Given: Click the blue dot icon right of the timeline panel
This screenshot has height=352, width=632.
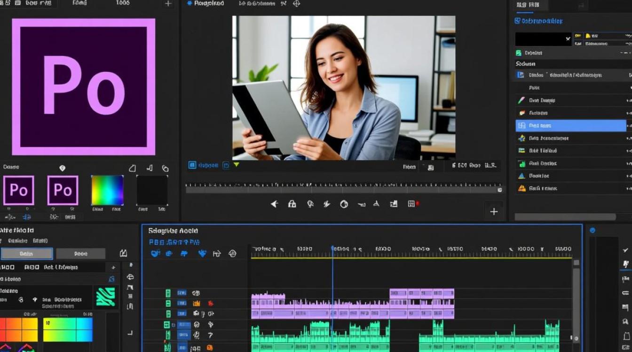Looking at the screenshot, I should click(592, 230).
